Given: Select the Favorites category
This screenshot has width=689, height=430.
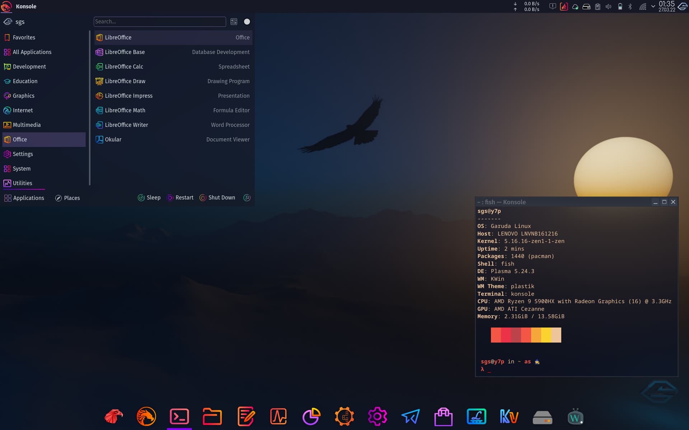Looking at the screenshot, I should click(44, 37).
